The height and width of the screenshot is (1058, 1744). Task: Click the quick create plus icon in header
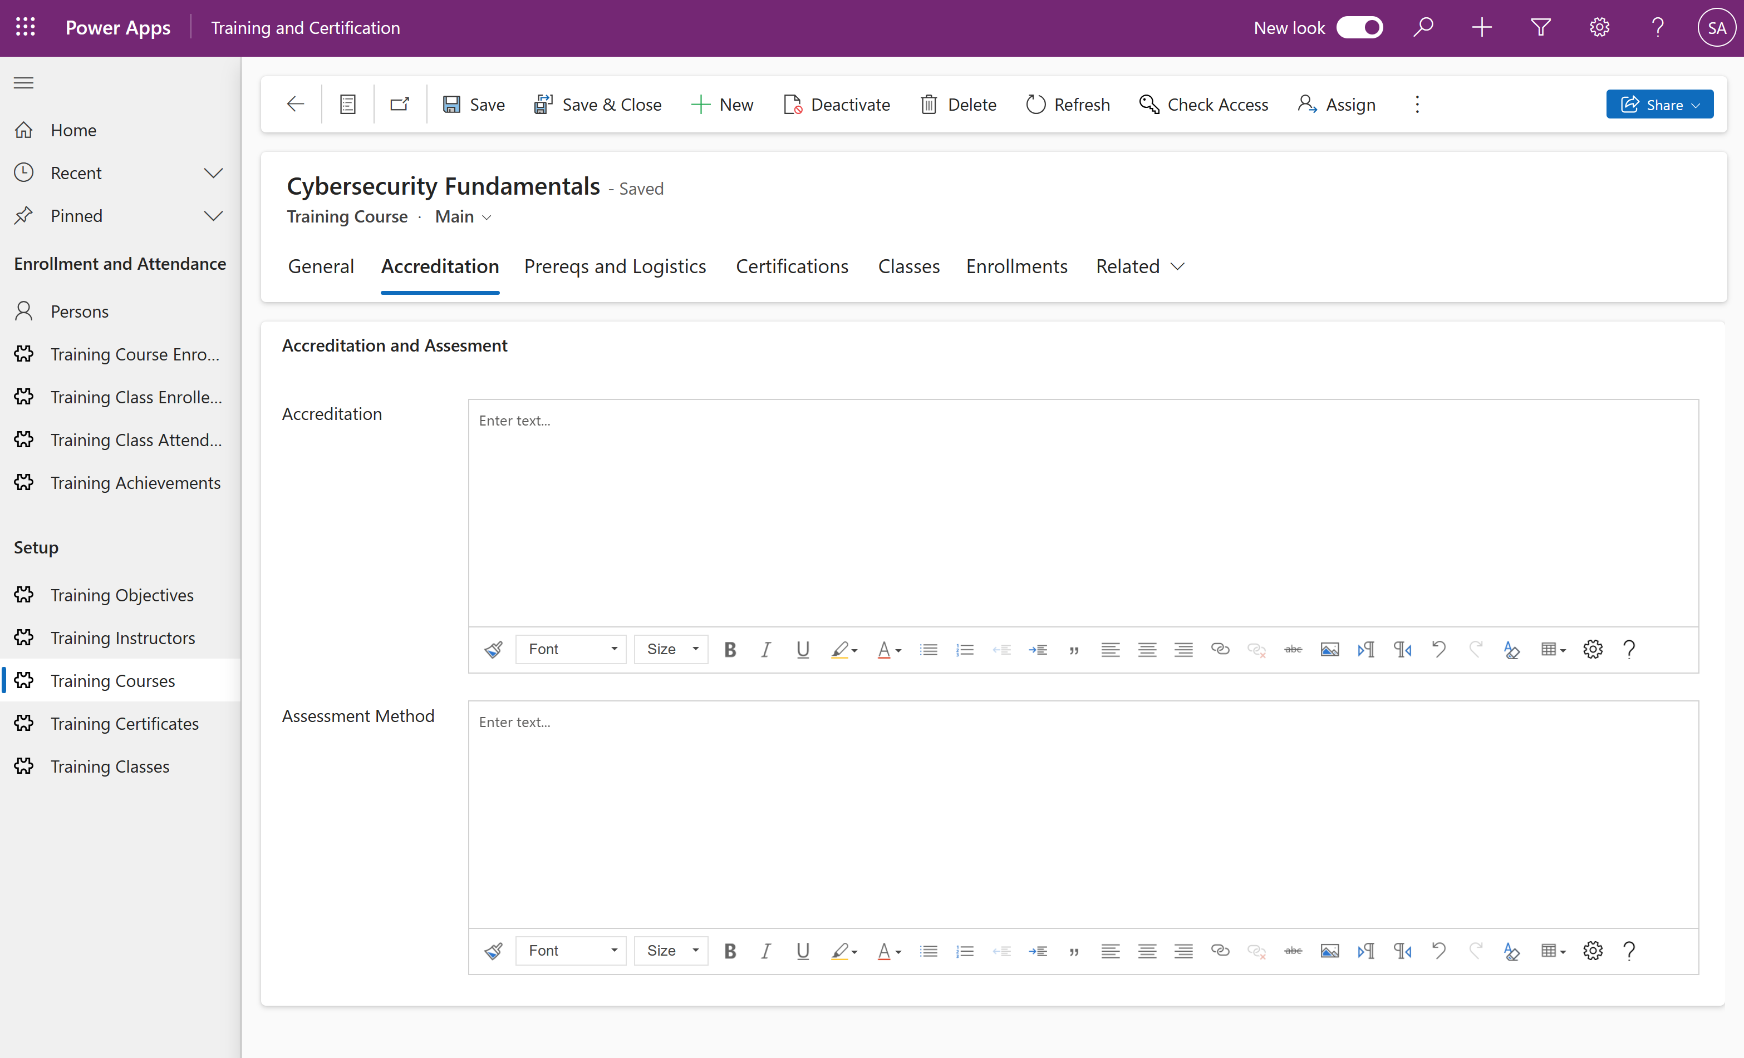[x=1481, y=28]
